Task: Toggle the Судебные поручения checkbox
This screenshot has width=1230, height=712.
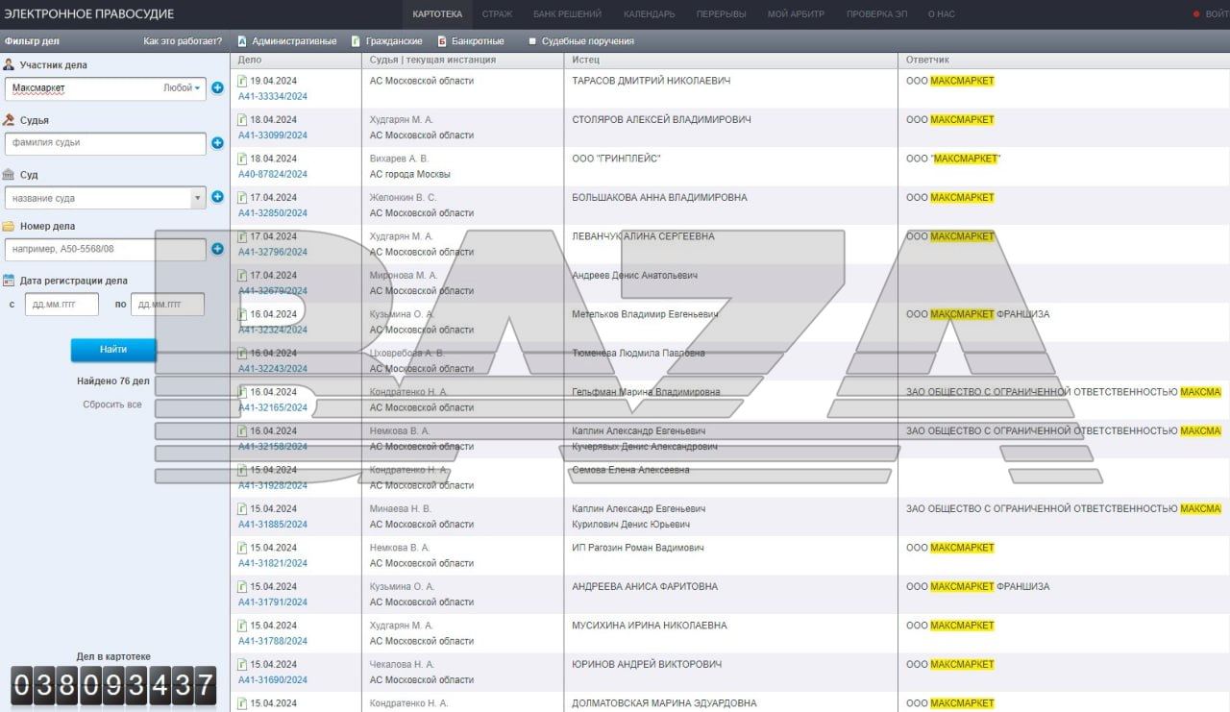Action: pyautogui.click(x=532, y=41)
